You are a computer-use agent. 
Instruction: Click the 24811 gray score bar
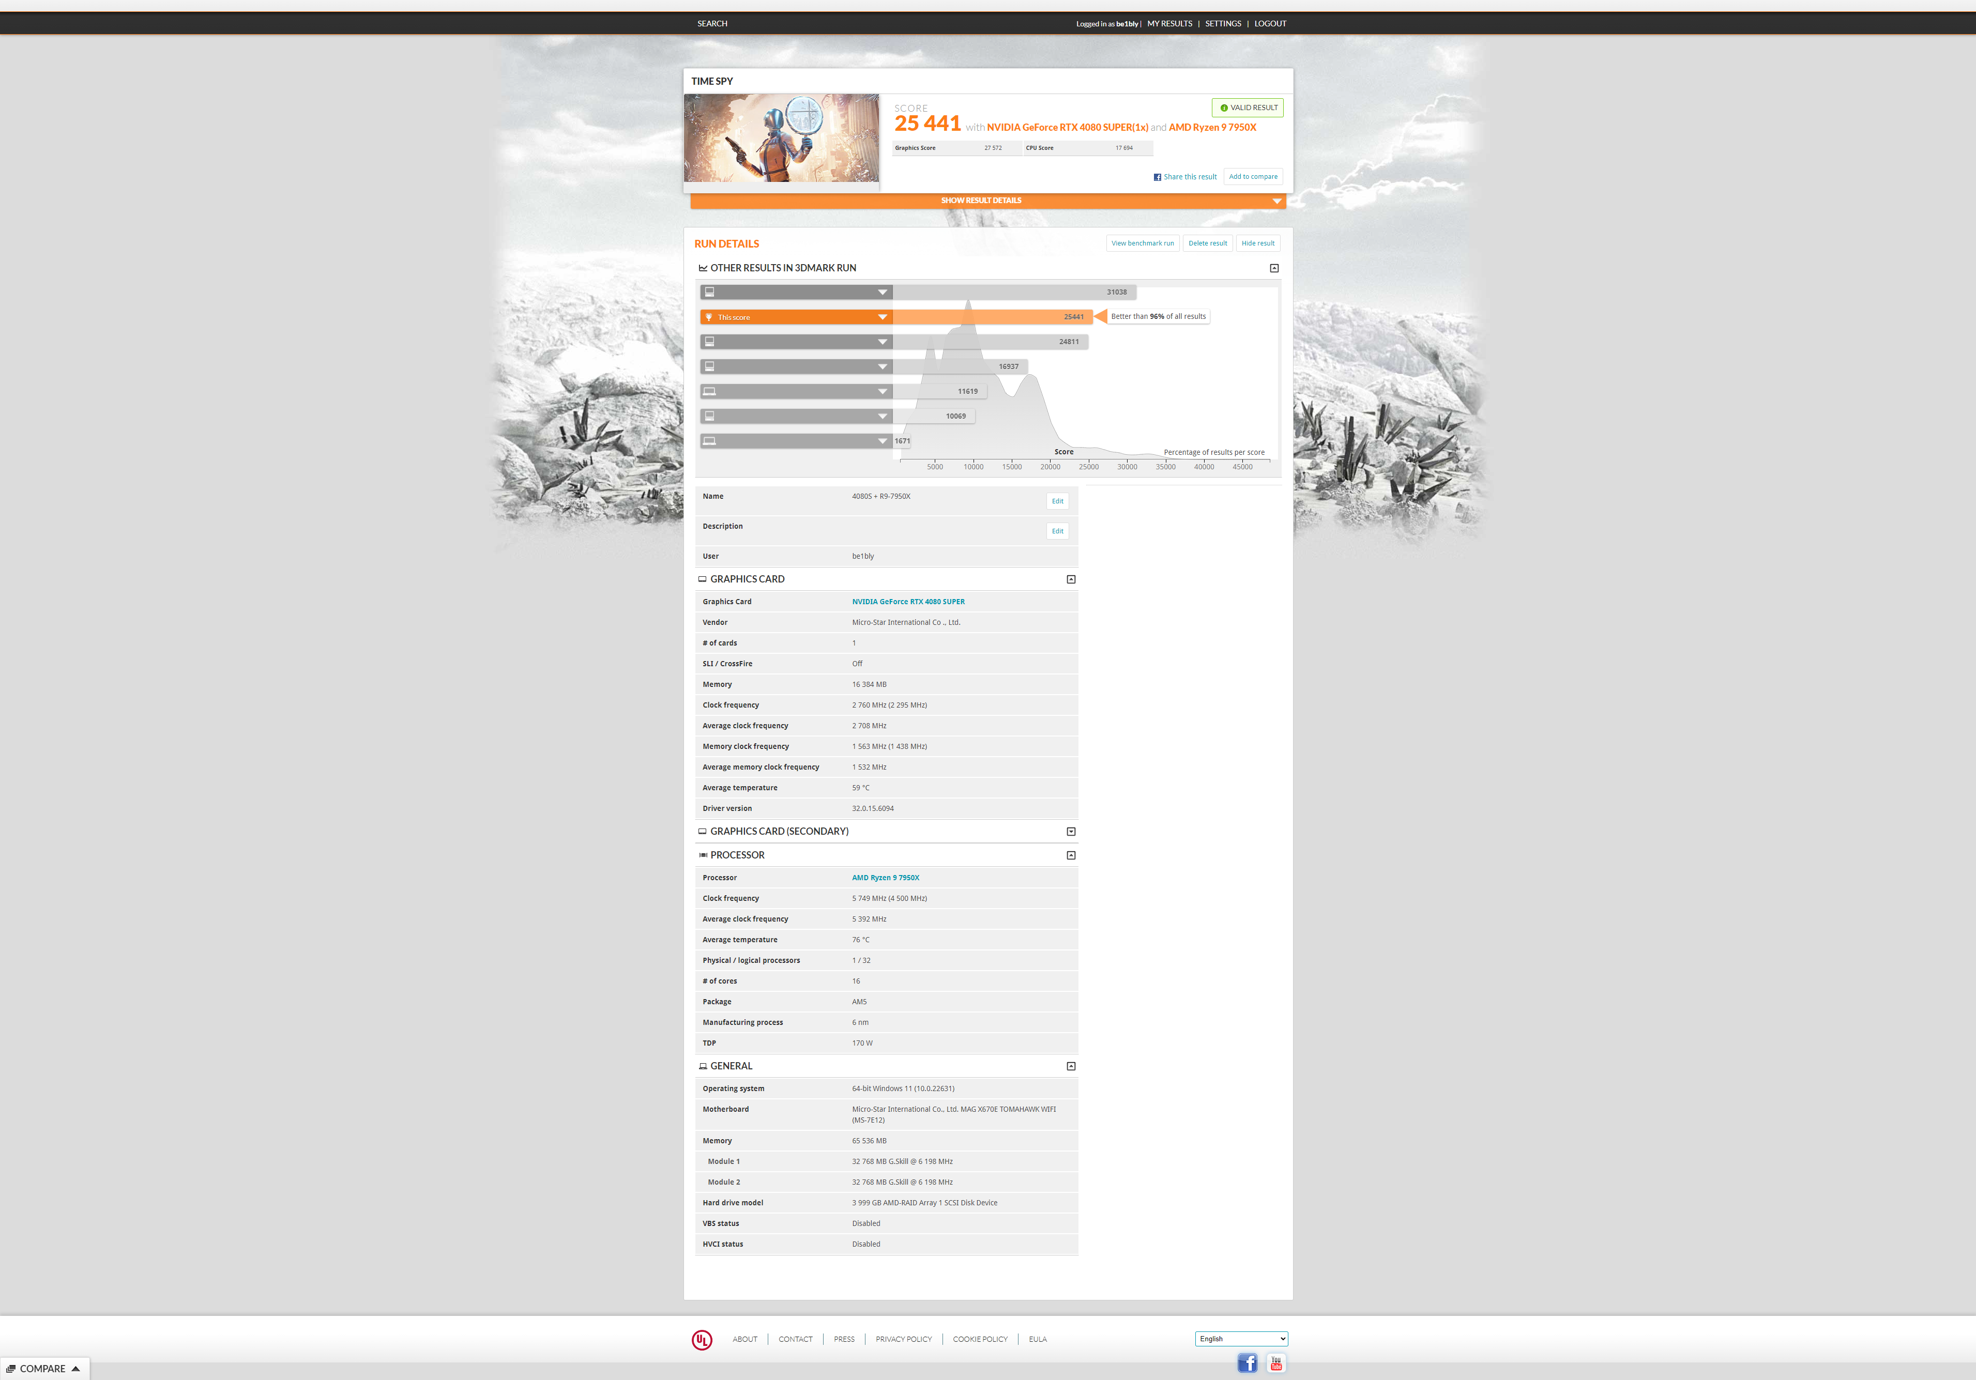point(991,343)
